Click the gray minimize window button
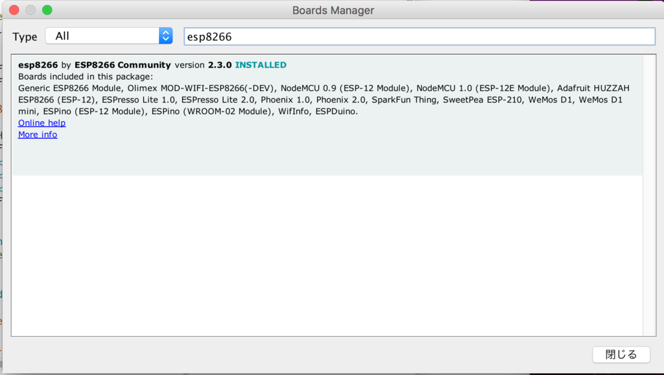This screenshot has width=664, height=375. 30,10
